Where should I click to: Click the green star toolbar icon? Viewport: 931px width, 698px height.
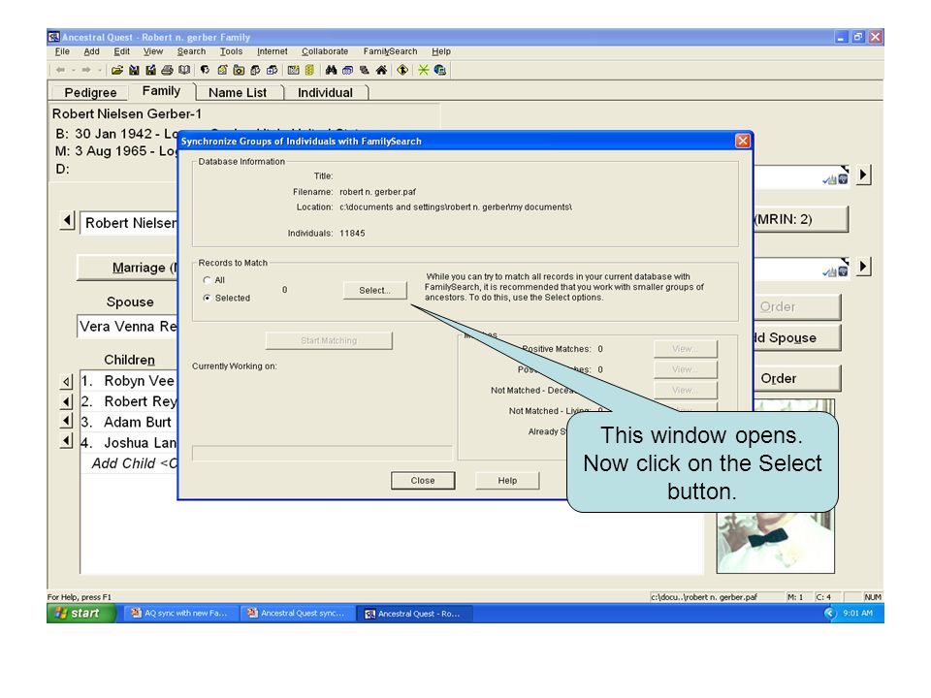coord(424,70)
